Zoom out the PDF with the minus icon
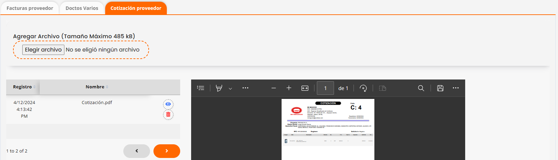 point(273,88)
